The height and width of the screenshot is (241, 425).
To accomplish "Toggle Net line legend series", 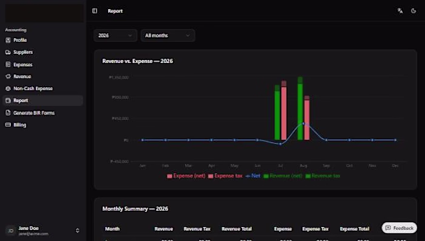I will [x=253, y=176].
